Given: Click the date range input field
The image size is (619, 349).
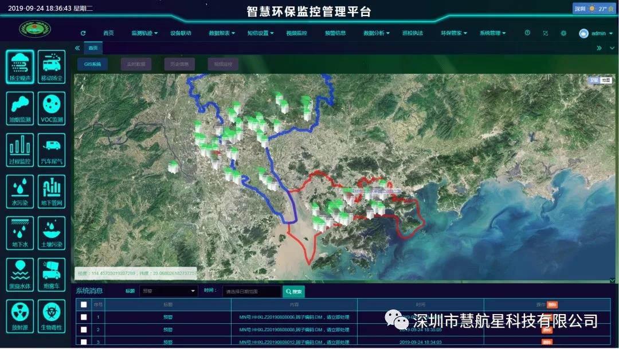Looking at the screenshot, I should [x=252, y=291].
